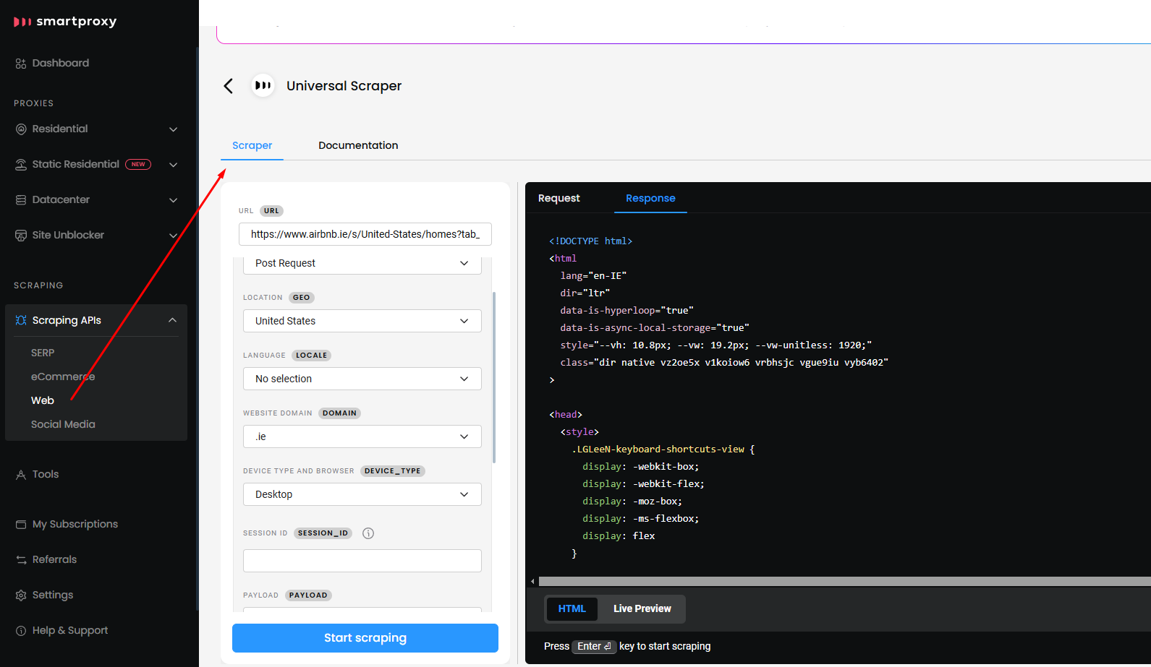Click the Session ID info icon
Viewport: 1151px width, 667px height.
(x=368, y=533)
